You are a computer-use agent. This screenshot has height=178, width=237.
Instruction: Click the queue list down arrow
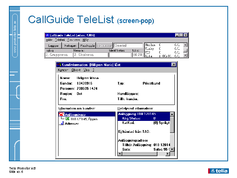point(185,55)
